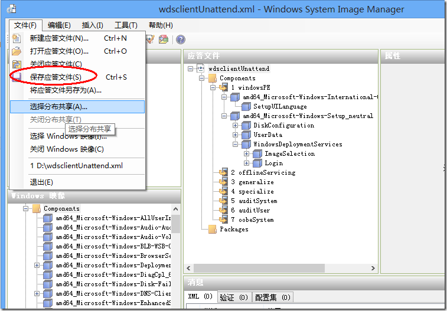This screenshot has height=311, width=447.
Task: Click the Components folder icon in answer file
Action: pyautogui.click(x=213, y=78)
